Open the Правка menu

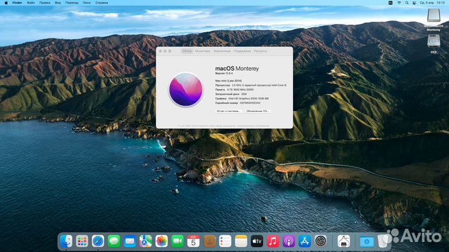click(45, 2)
